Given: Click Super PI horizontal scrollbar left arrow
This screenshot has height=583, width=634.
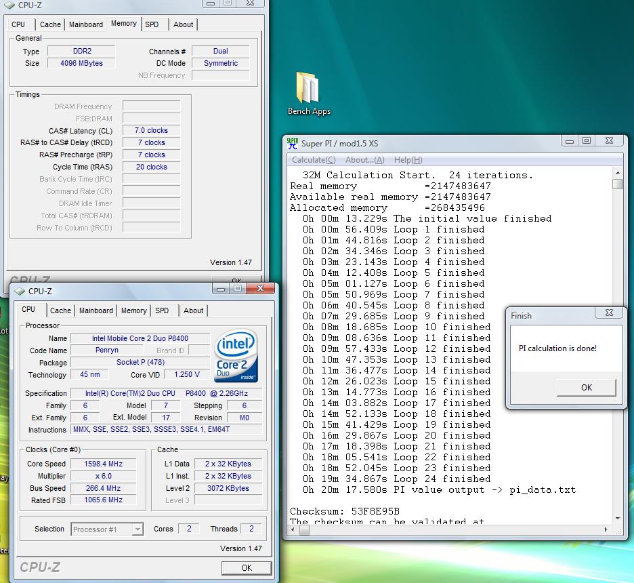Looking at the screenshot, I should point(293,529).
